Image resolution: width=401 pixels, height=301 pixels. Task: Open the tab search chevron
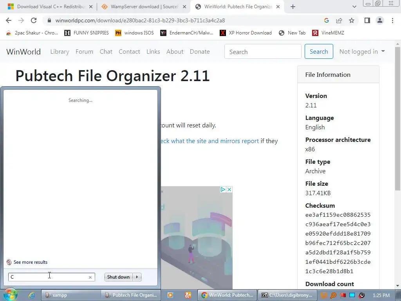click(x=354, y=7)
